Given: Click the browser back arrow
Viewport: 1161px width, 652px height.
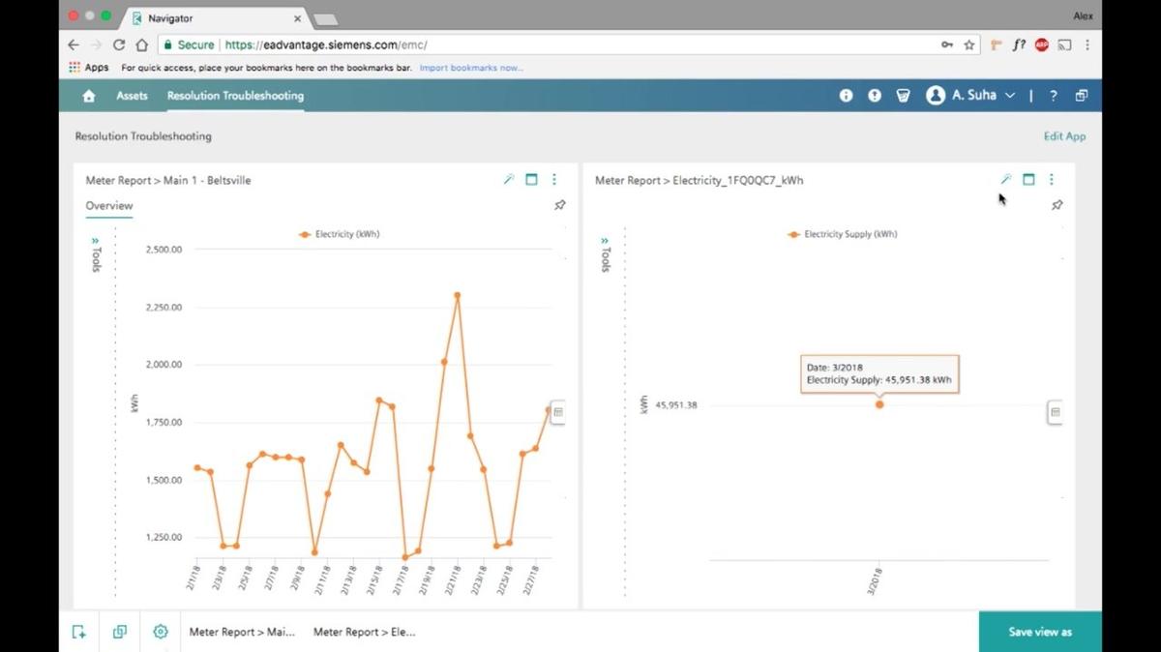Looking at the screenshot, I should tap(74, 44).
